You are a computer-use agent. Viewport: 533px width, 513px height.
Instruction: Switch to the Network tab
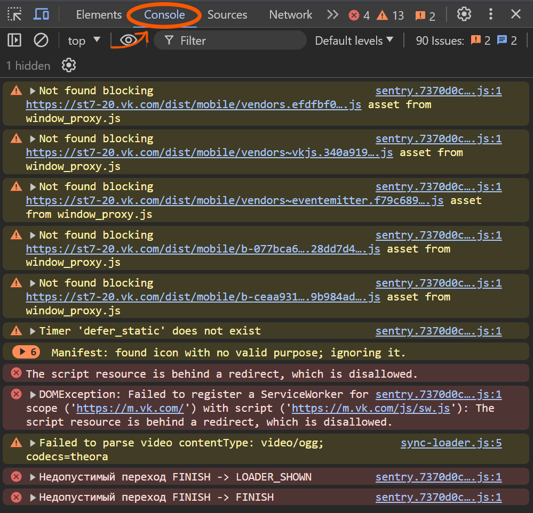[x=290, y=14]
